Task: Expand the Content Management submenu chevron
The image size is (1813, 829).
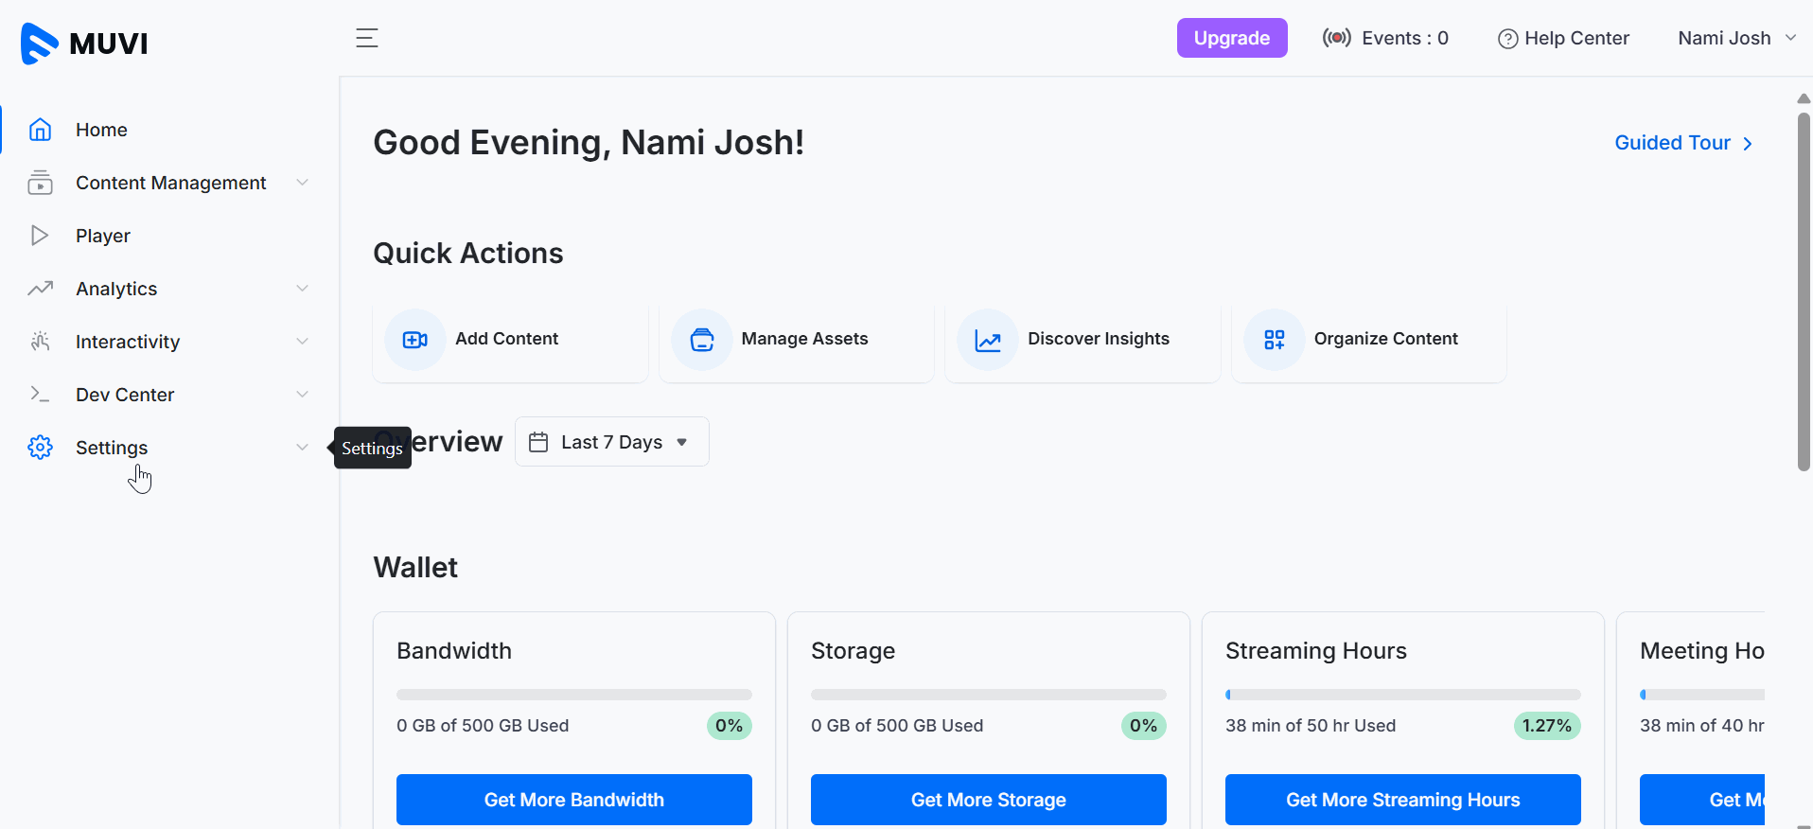Action: pyautogui.click(x=303, y=183)
